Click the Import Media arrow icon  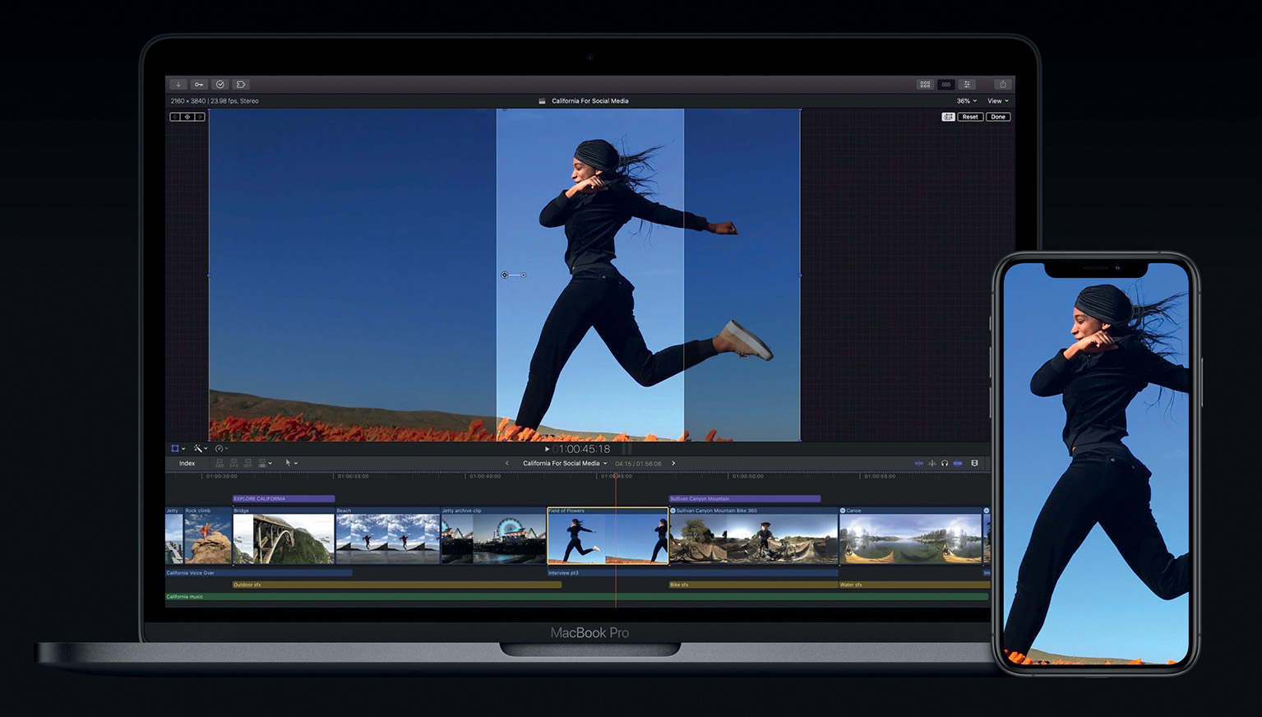[178, 85]
